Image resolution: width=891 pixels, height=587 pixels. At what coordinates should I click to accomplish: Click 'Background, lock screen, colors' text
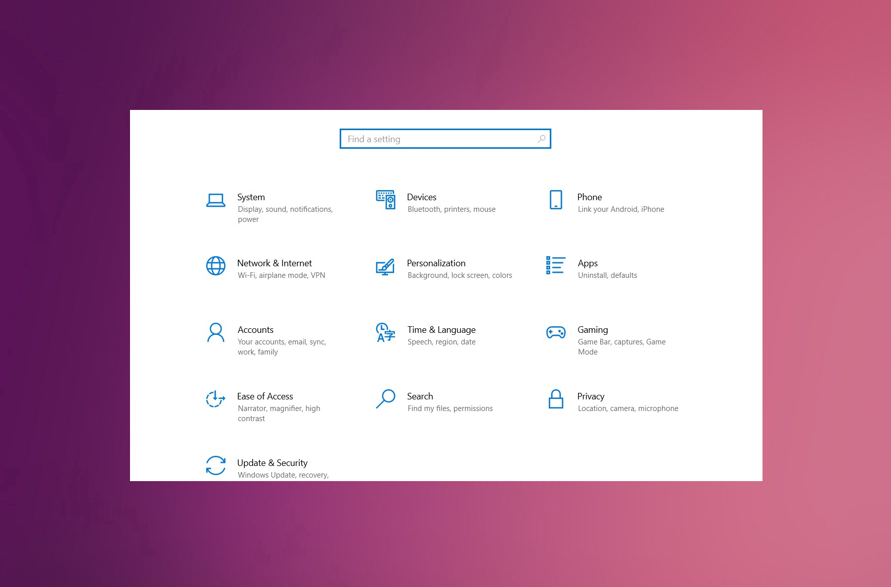click(460, 275)
